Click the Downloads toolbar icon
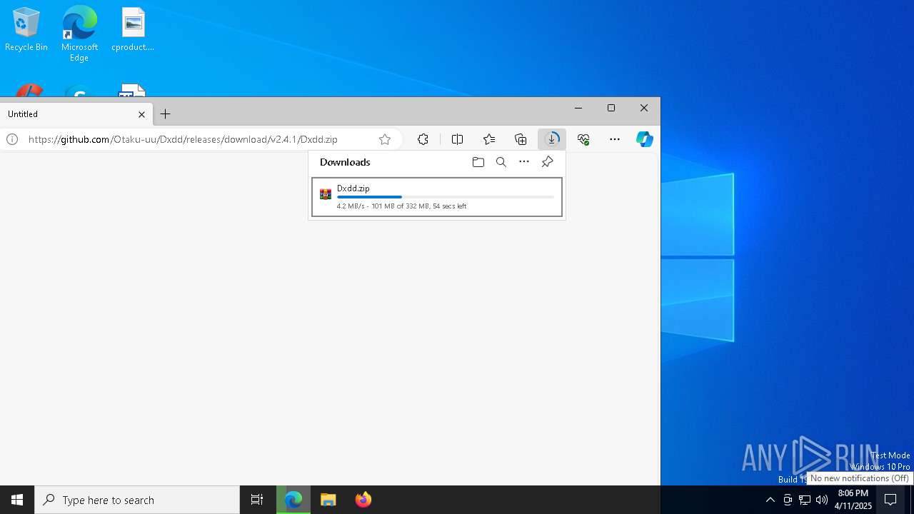Viewport: 914px width, 514px height. pos(552,139)
